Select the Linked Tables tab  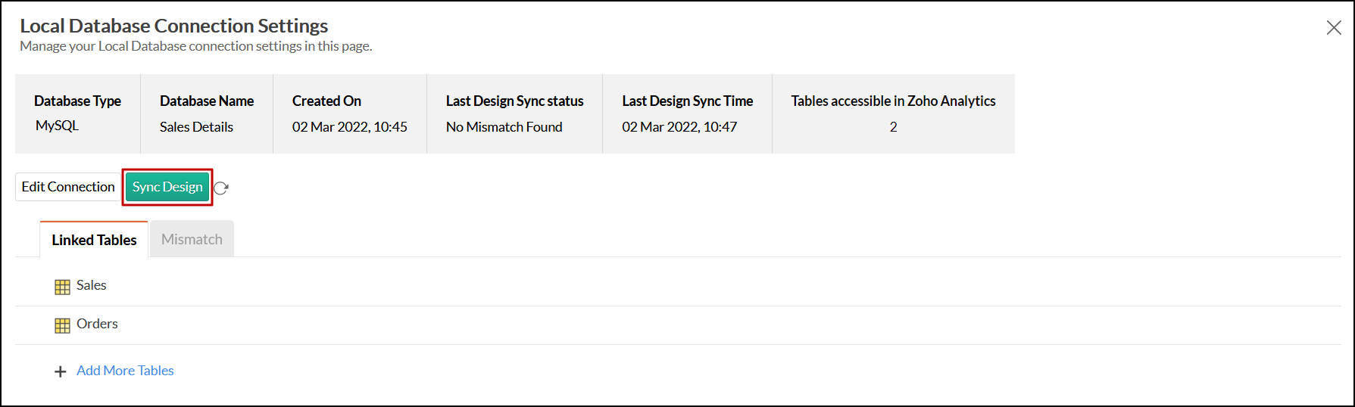(x=94, y=240)
